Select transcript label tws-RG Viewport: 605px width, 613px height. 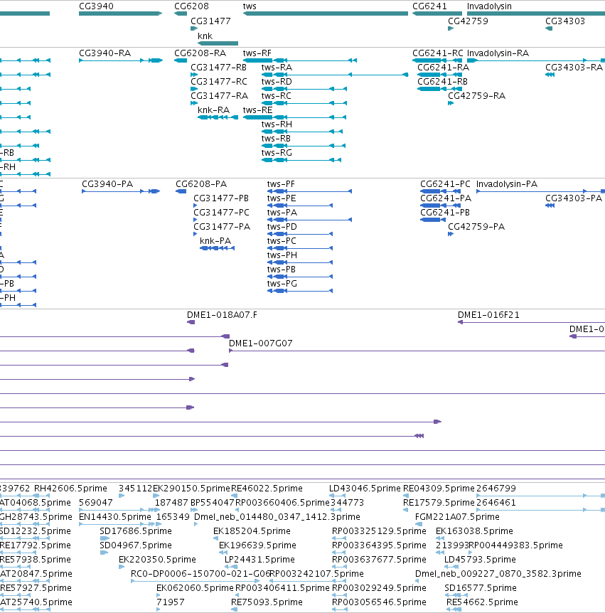[277, 153]
